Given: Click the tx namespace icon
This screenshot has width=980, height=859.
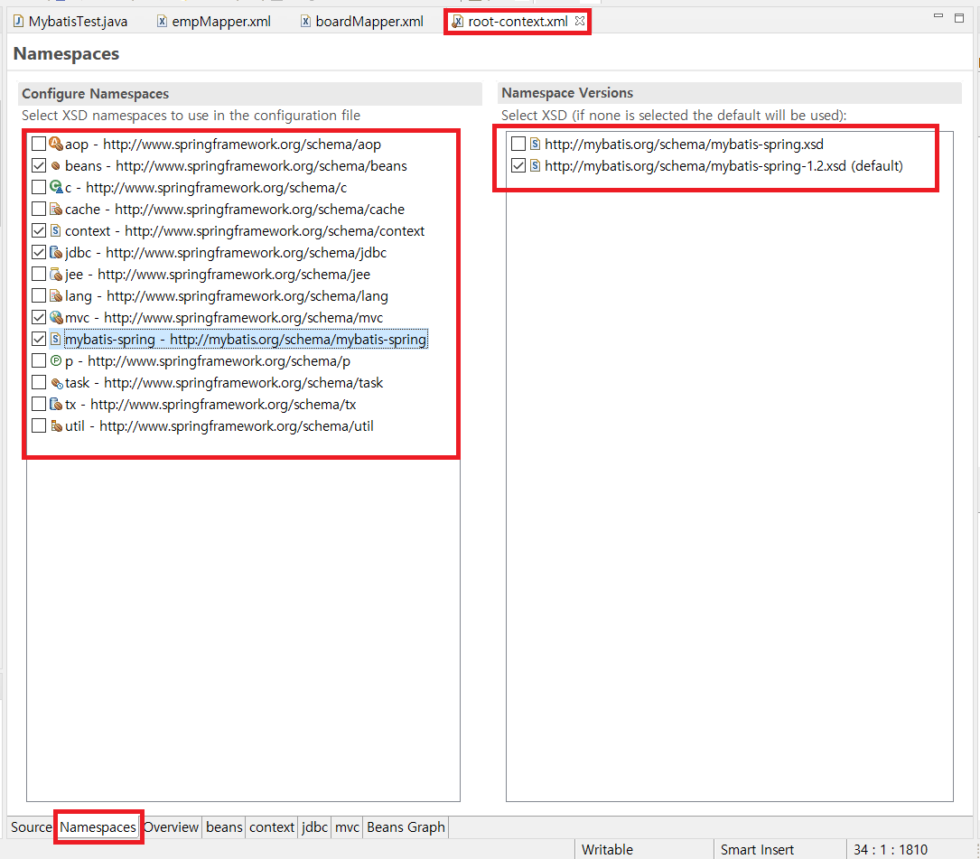Looking at the screenshot, I should tap(56, 404).
